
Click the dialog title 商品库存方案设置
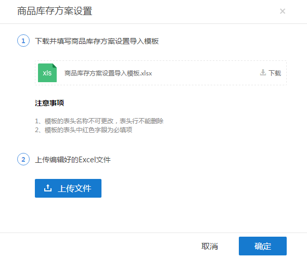pyautogui.click(x=55, y=11)
